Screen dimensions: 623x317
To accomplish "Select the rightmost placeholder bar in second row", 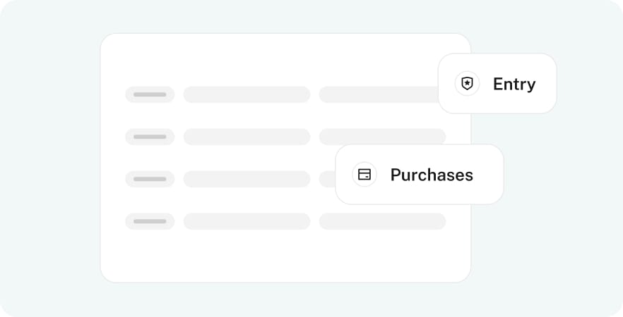I will (382, 137).
